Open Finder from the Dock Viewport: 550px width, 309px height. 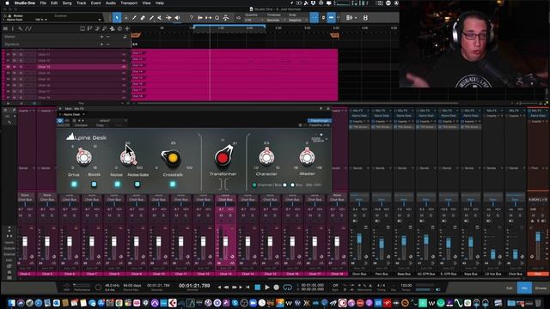coord(11,303)
